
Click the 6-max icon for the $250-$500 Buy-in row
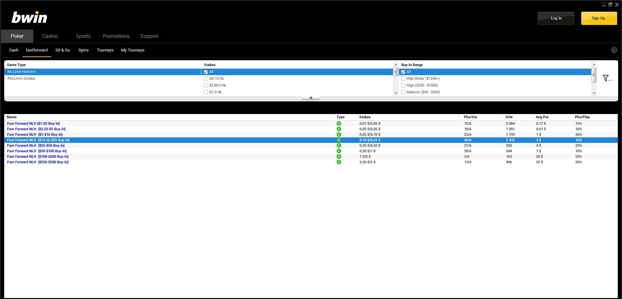339,162
